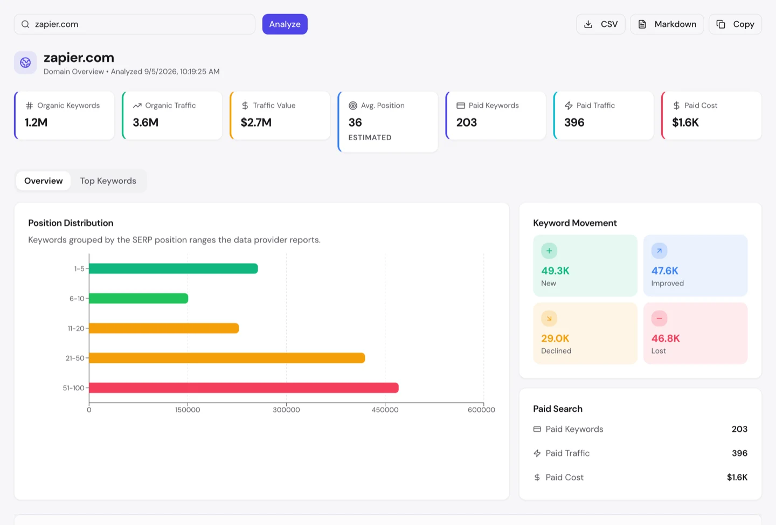This screenshot has height=525, width=776.
Task: Click the lightning icon beside Paid Traffic in Paid Search
Action: click(537, 453)
